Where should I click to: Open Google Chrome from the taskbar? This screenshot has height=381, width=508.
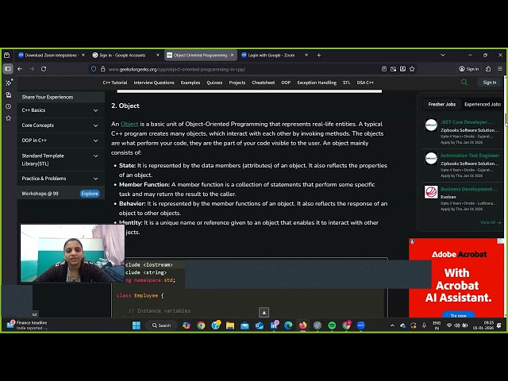pos(201,325)
